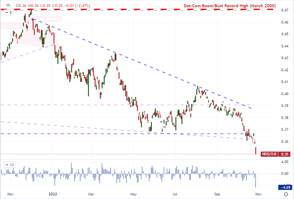Viewport: 294px width, 199px height.
Task: Expand the lower pane legend showing 13
Action: (x=10, y=165)
